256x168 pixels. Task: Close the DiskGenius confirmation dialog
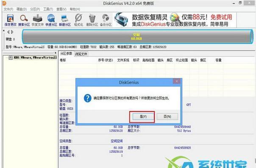click(177, 81)
